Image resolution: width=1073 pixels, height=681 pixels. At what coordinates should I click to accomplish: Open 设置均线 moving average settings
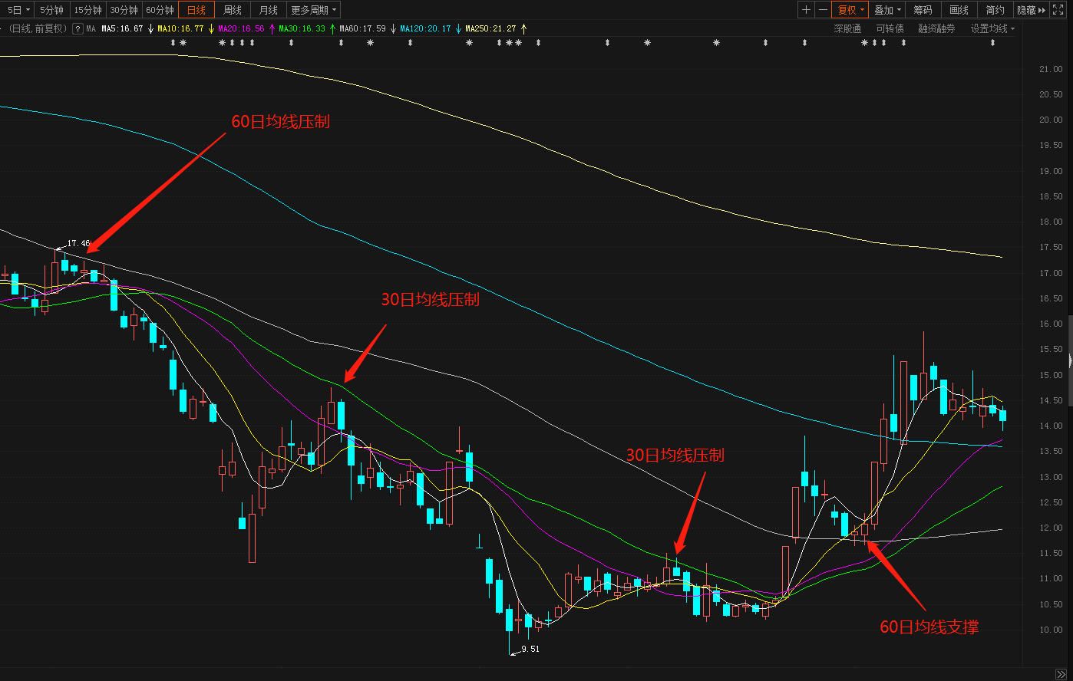992,28
